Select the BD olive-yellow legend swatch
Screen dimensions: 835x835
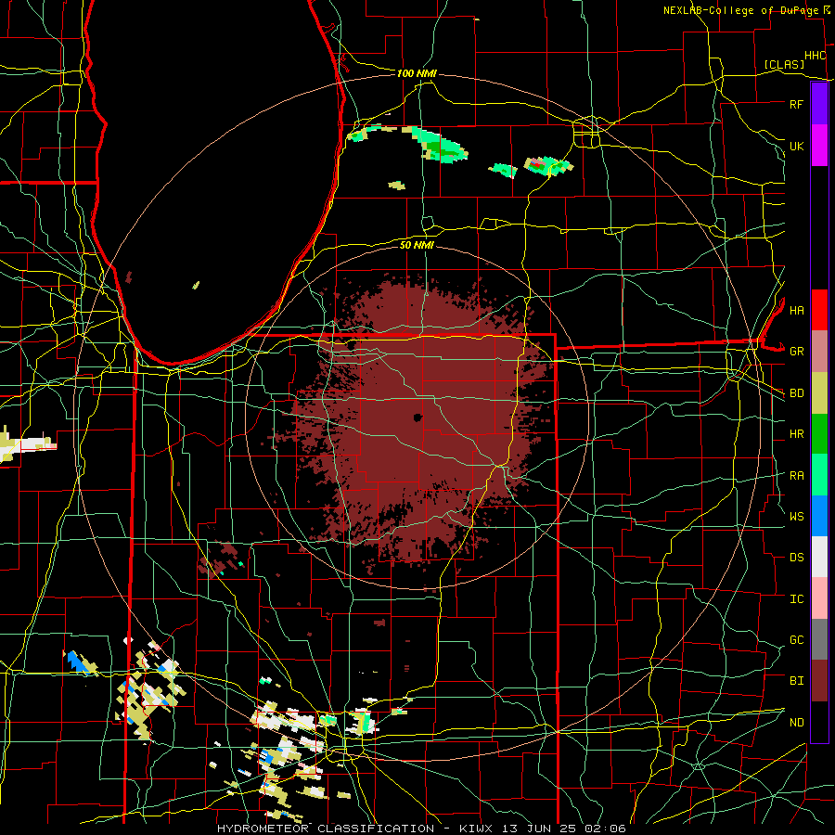coord(819,393)
